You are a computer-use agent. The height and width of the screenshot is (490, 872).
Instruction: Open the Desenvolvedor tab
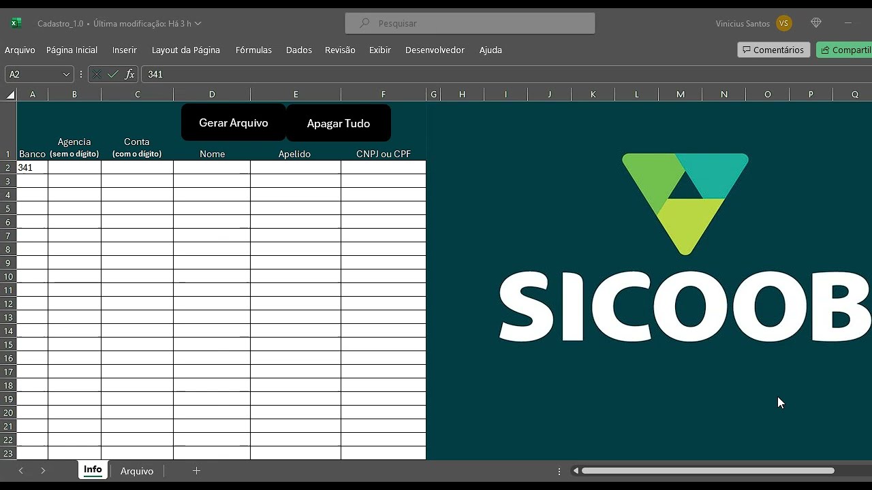point(435,50)
